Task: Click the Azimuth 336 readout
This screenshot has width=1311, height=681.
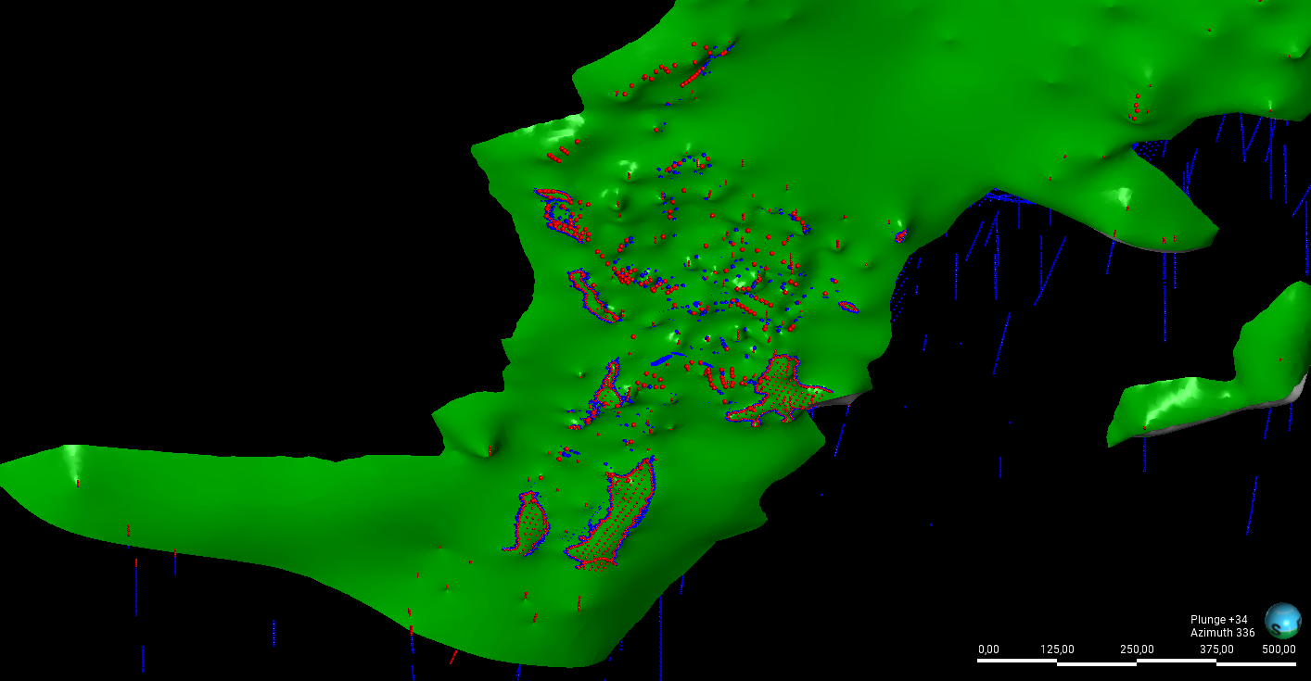Action: click(1222, 633)
